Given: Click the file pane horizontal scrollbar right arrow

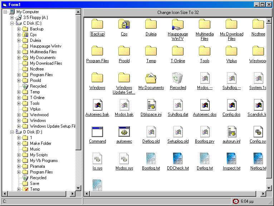Looking at the screenshot, I should point(264,193).
